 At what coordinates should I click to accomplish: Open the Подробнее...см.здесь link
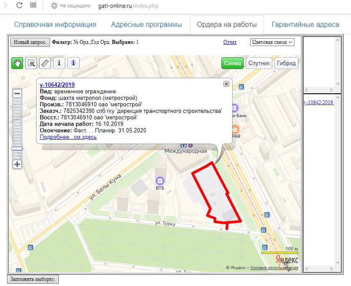coord(68,137)
